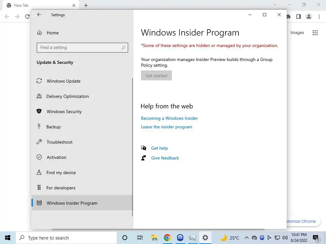
Task: Click the Get started button
Action: point(156,76)
